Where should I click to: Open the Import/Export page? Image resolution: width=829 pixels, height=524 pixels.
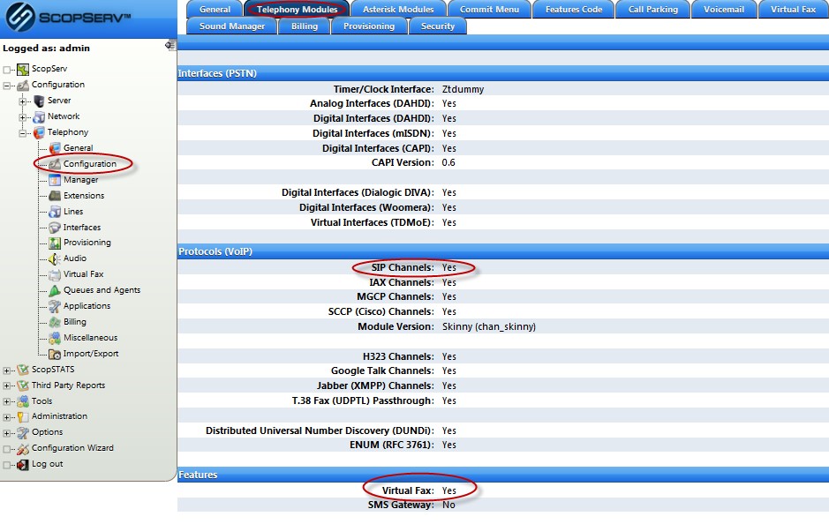91,354
